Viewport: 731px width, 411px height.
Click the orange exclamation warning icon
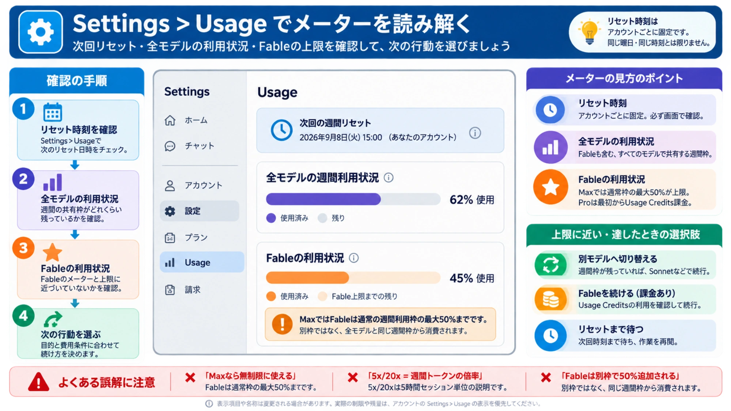point(282,324)
